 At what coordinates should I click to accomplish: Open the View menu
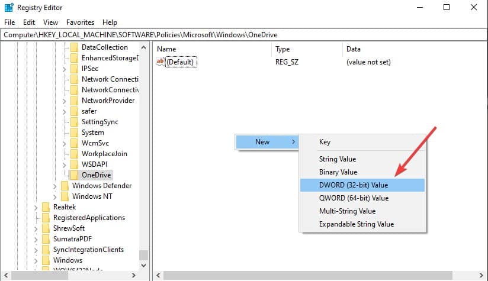coord(50,22)
